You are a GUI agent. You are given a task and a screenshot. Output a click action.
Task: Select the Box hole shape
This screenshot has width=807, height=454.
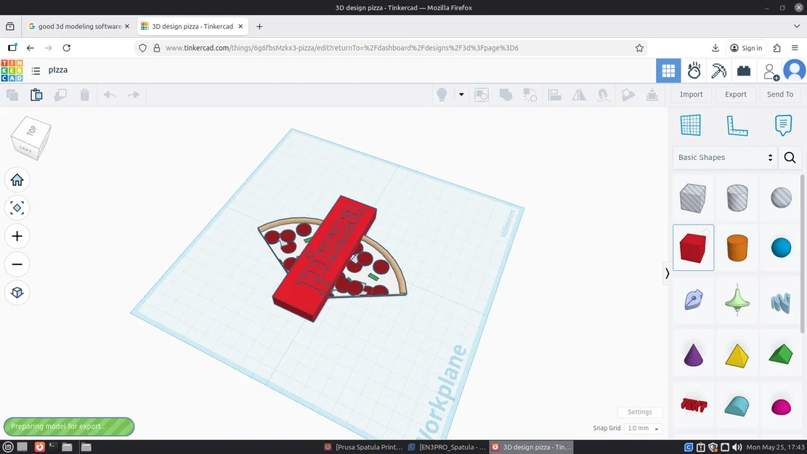(x=693, y=198)
